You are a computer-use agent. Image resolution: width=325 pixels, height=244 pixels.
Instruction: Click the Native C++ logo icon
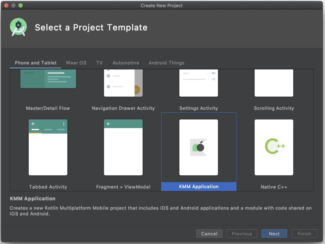pyautogui.click(x=275, y=146)
